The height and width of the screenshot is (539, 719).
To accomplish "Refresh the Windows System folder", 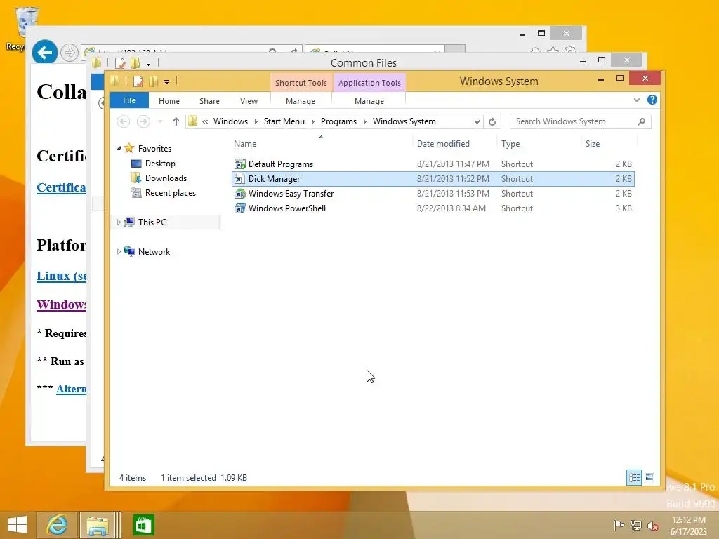I will (492, 121).
